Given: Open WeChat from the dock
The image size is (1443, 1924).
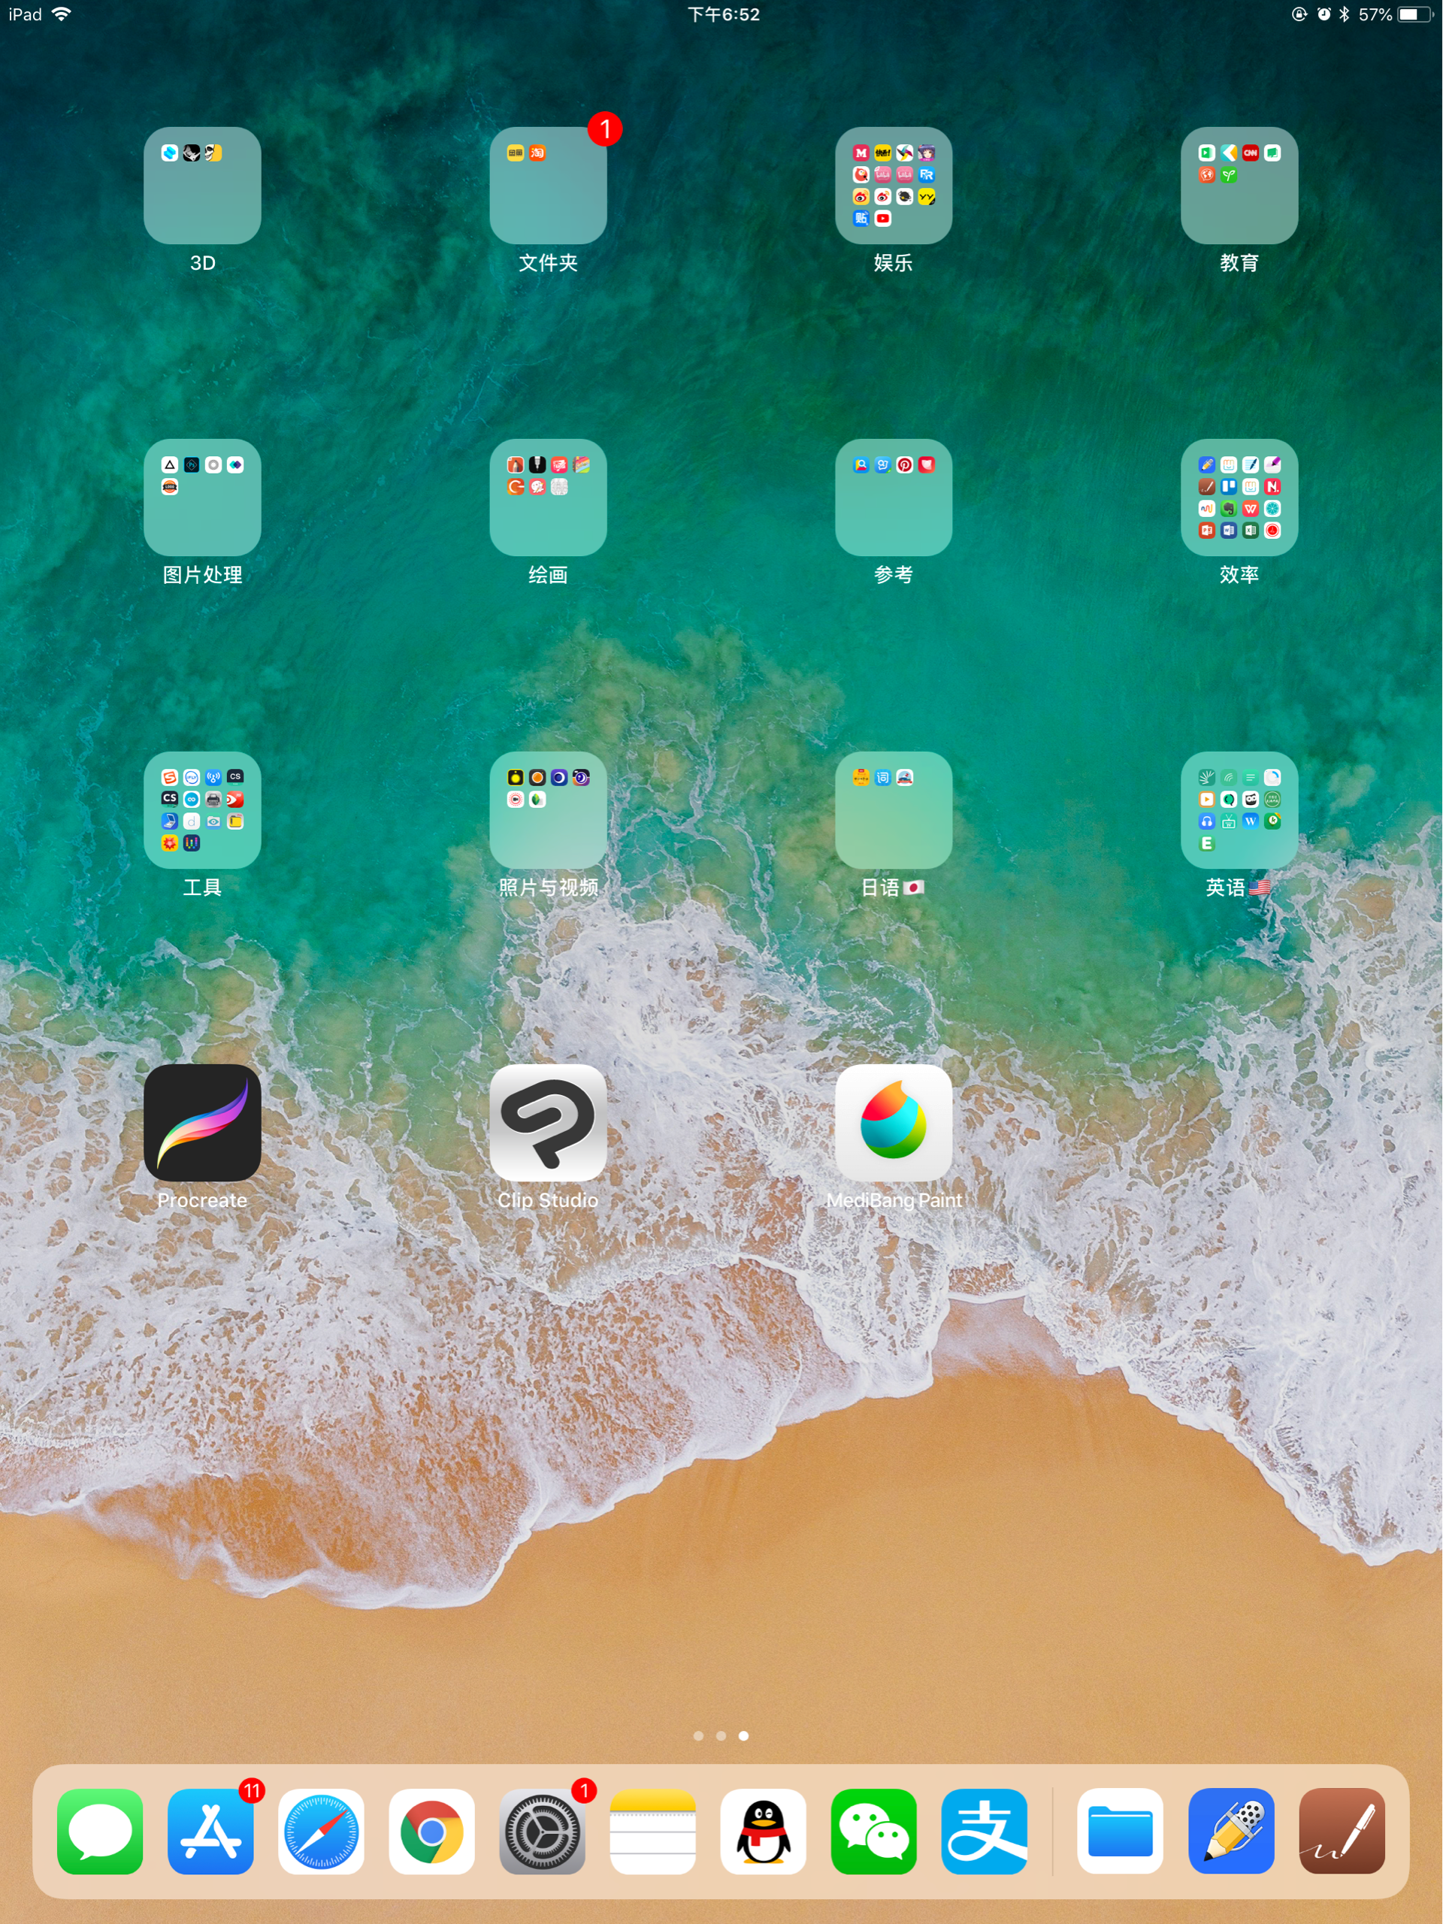Looking at the screenshot, I should coord(873,1831).
